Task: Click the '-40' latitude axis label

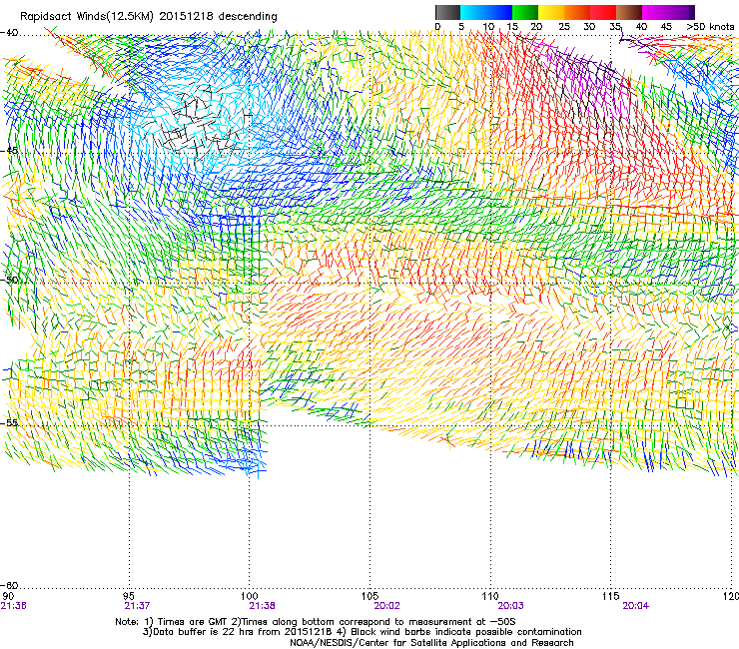Action: (x=9, y=33)
